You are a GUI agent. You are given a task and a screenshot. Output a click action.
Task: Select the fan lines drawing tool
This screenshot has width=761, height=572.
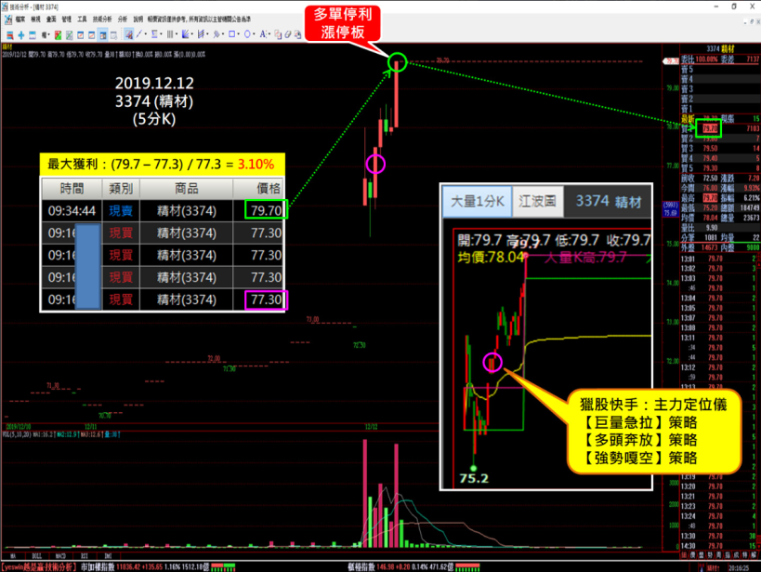[186, 34]
